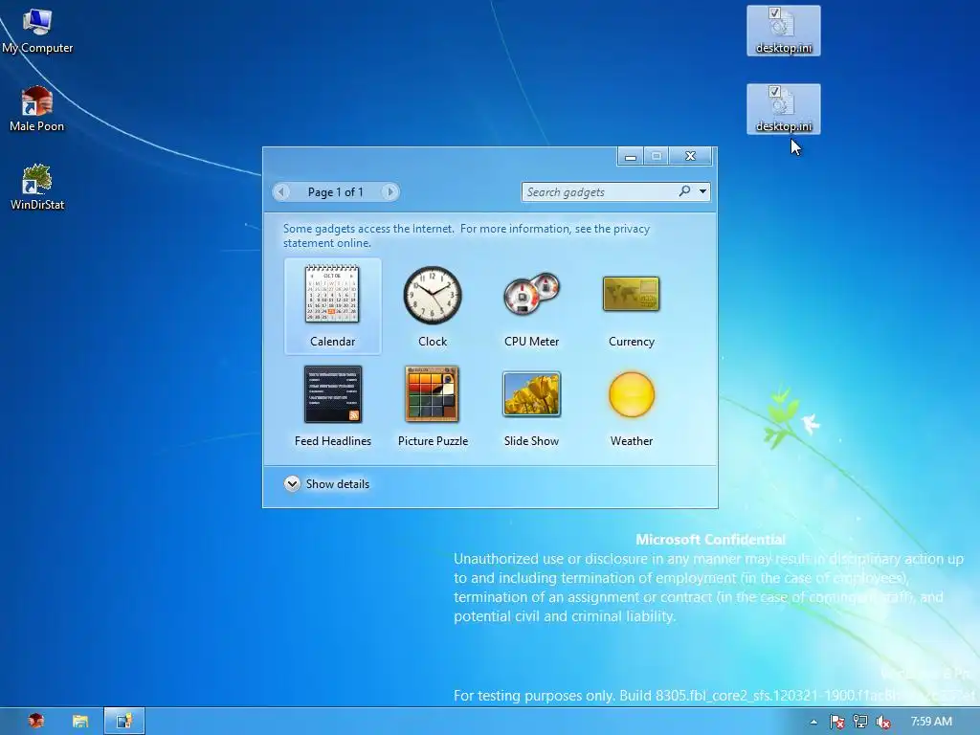
Task: Go to next gadget page arrow
Action: [x=390, y=191]
